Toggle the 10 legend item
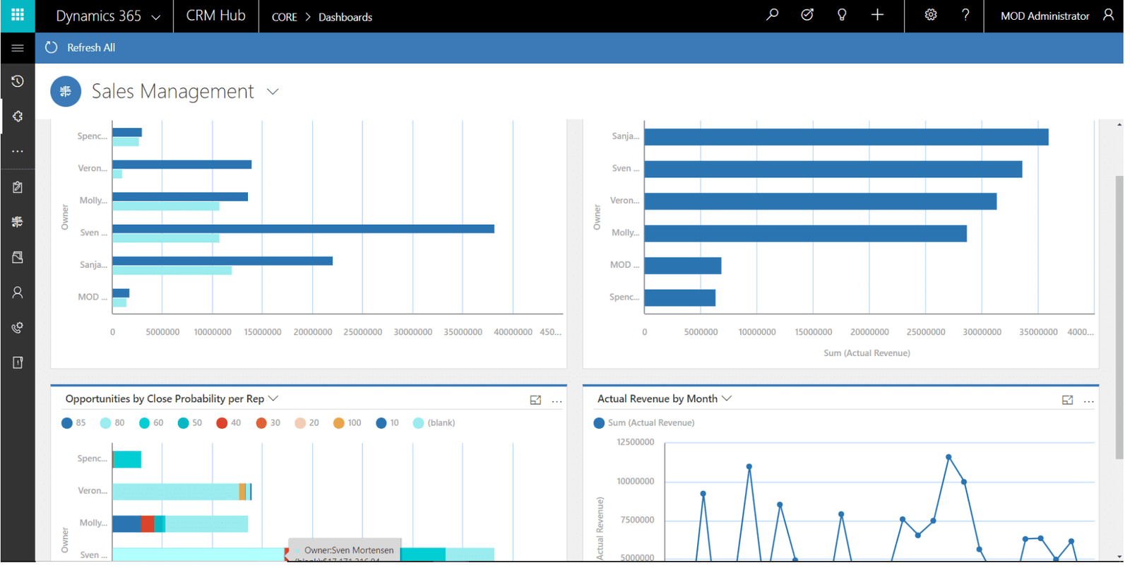 click(x=388, y=423)
